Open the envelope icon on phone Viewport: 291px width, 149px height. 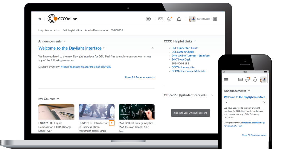click(x=240, y=80)
